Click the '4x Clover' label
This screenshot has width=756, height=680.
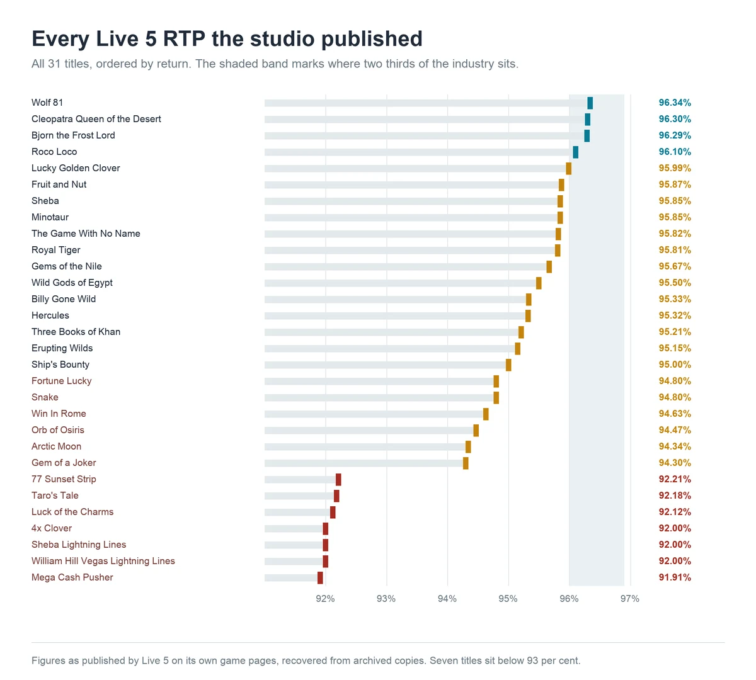(x=52, y=528)
